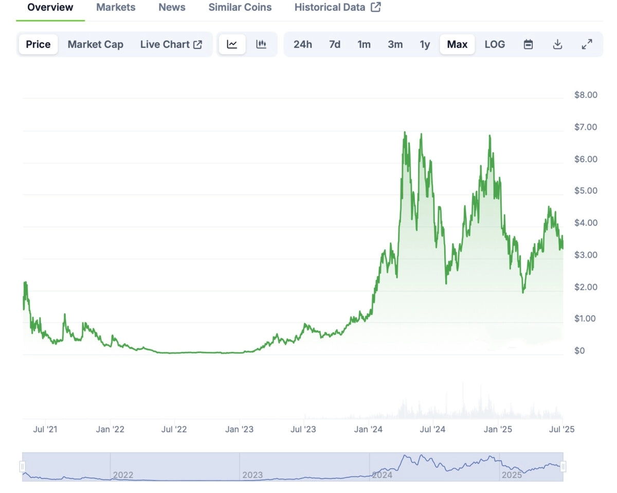Open the Similar Coins tab
617x493 pixels.
coord(240,7)
